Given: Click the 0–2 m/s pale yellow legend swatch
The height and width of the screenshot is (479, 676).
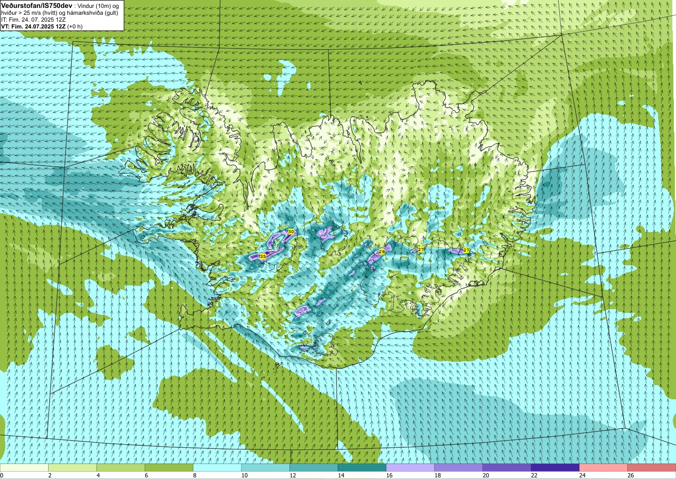Looking at the screenshot, I should (x=24, y=468).
